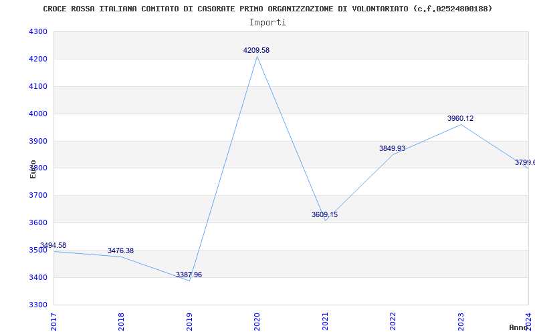Pick the 3600 y-axis value

[x=38, y=222]
